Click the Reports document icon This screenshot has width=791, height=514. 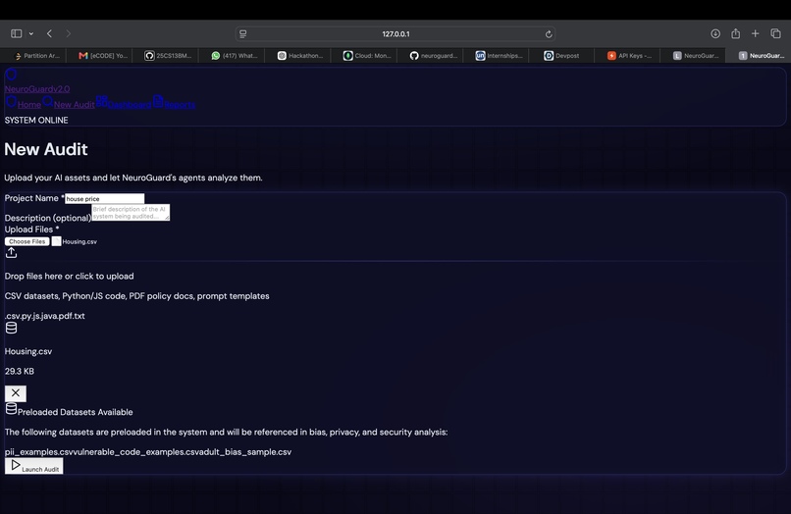pyautogui.click(x=158, y=101)
